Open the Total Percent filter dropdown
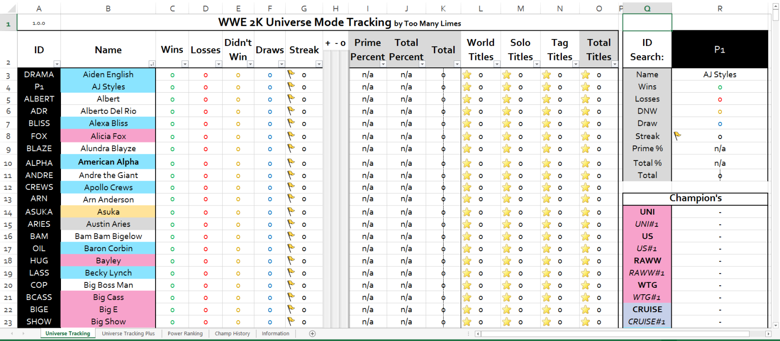Screen dimensions: 780x341 422,64
